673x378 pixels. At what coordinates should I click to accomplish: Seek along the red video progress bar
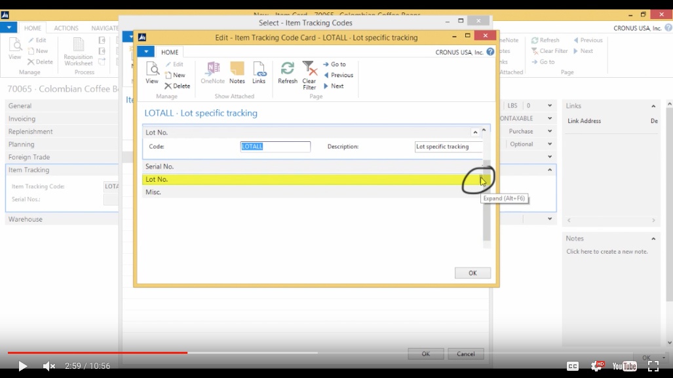[x=98, y=352]
